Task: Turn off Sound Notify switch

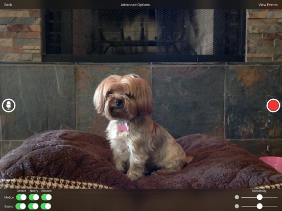Action: pyautogui.click(x=33, y=206)
